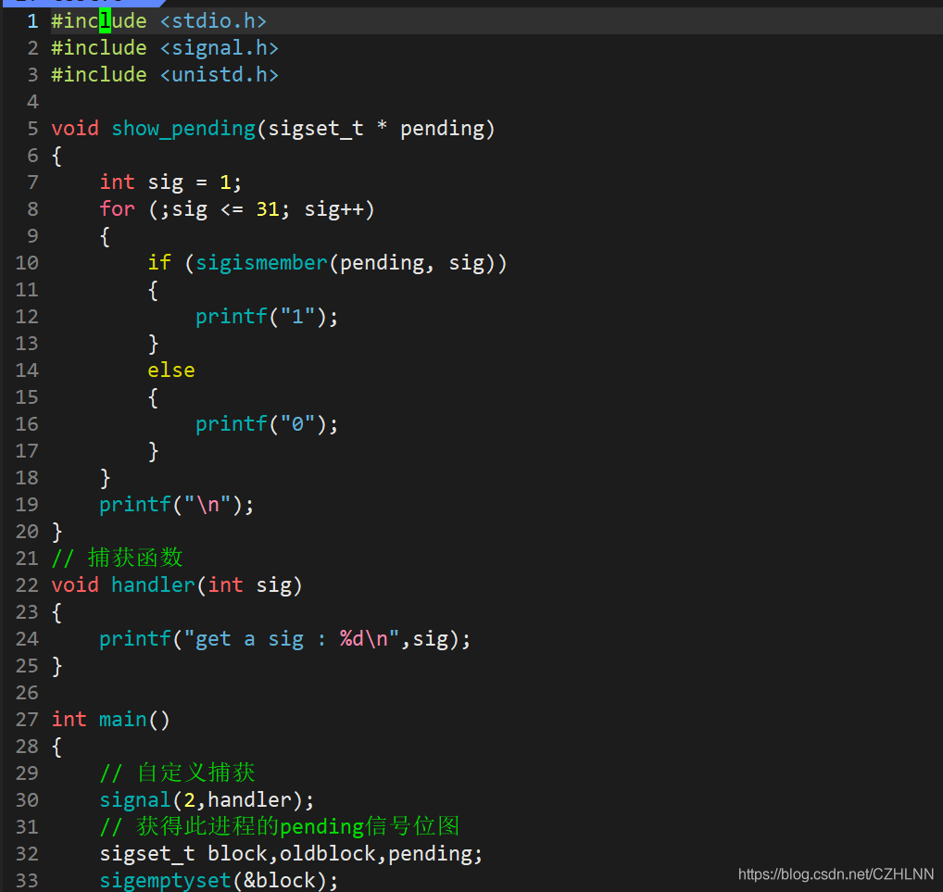Click the <unistd.h> header text

(x=219, y=75)
